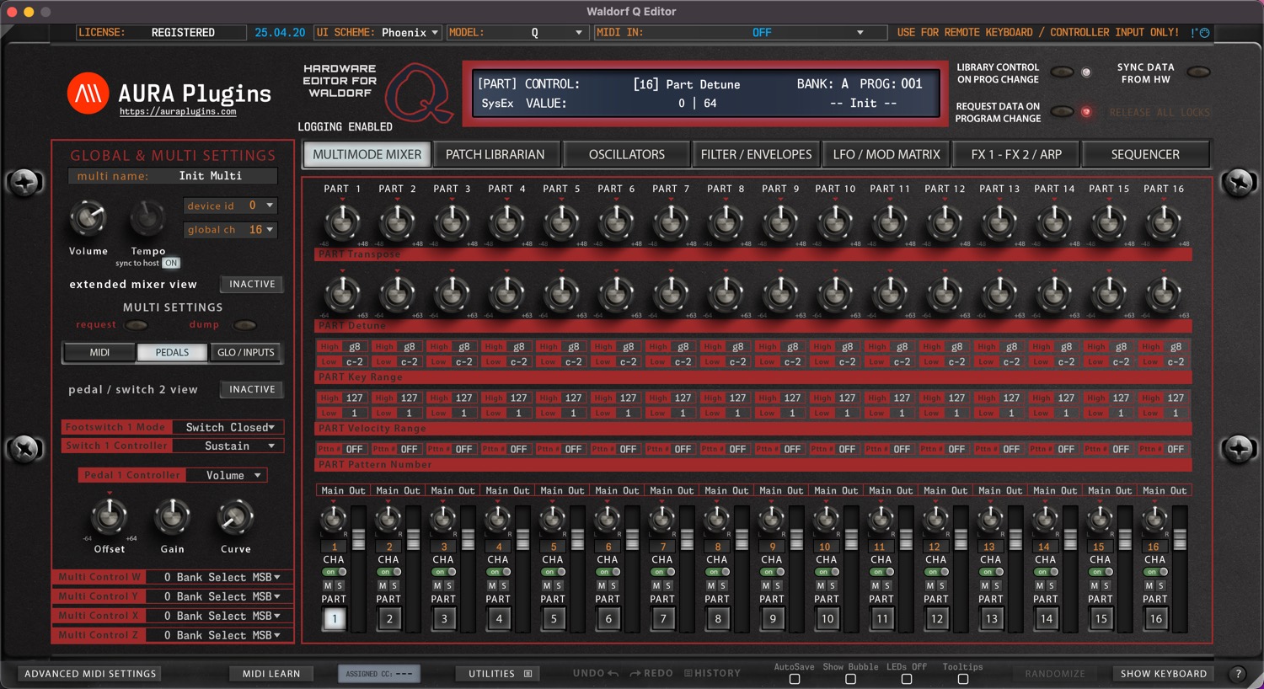Open the help question mark icon
This screenshot has height=689, width=1264.
click(x=1238, y=674)
